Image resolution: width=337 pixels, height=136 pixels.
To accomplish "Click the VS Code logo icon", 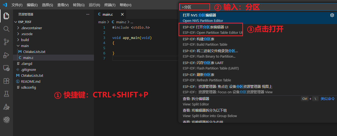I will [x=5, y=5].
